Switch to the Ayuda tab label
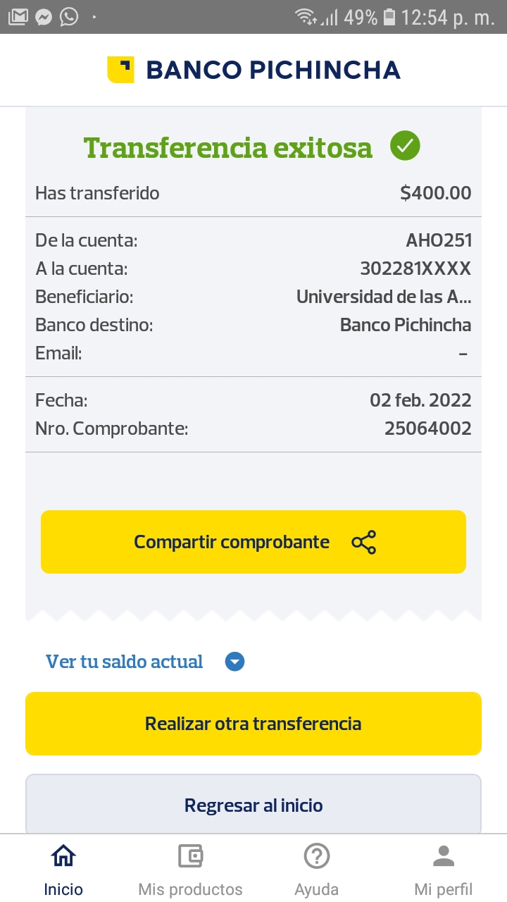Viewport: 507px width, 902px height. 317,889
